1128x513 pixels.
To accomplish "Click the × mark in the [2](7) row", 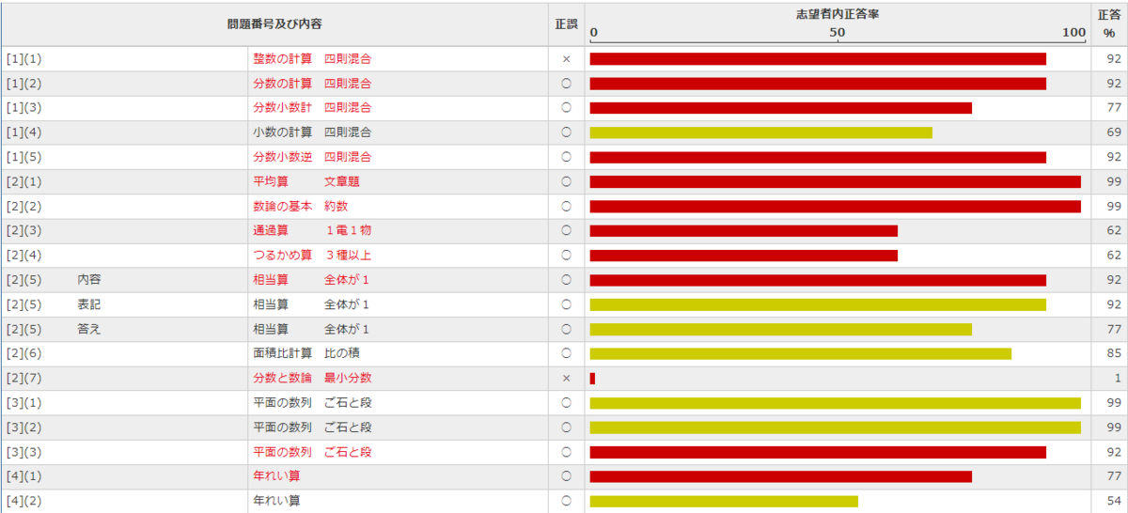I will [x=566, y=378].
